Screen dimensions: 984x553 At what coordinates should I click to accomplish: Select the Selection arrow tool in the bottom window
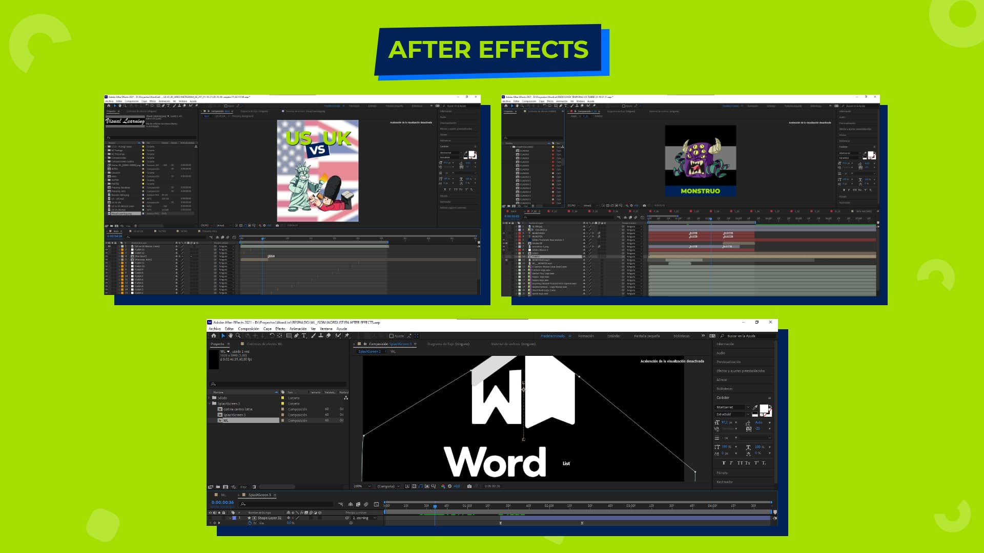click(223, 336)
